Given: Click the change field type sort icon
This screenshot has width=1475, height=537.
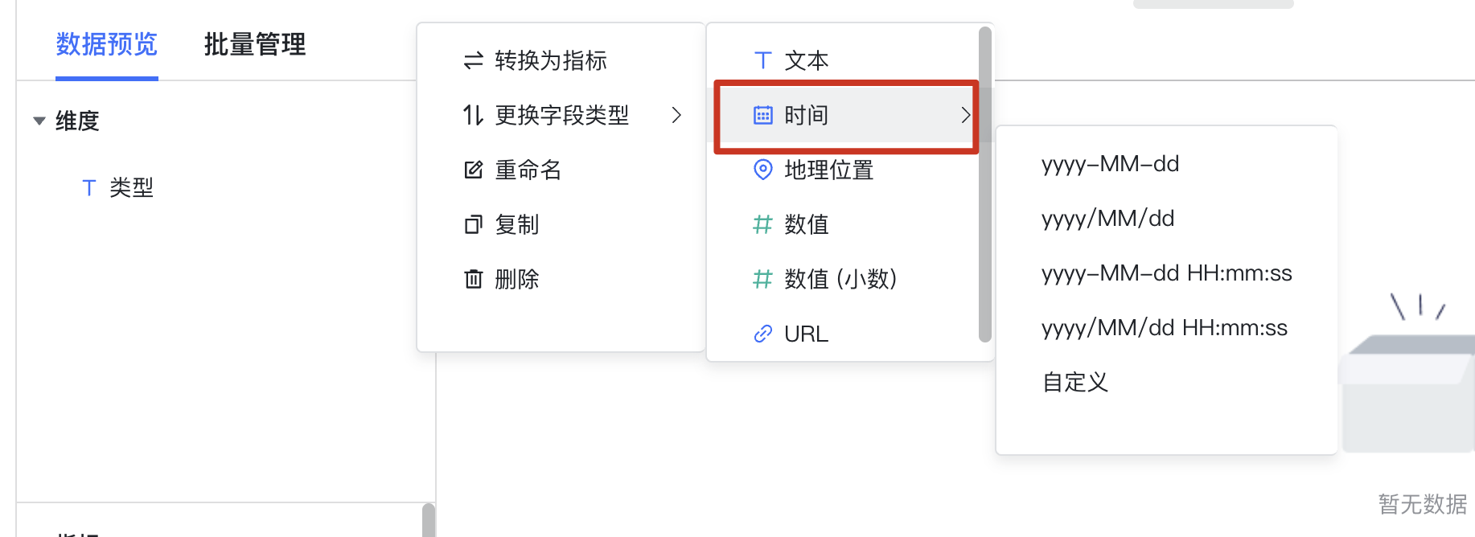Looking at the screenshot, I should [x=473, y=115].
